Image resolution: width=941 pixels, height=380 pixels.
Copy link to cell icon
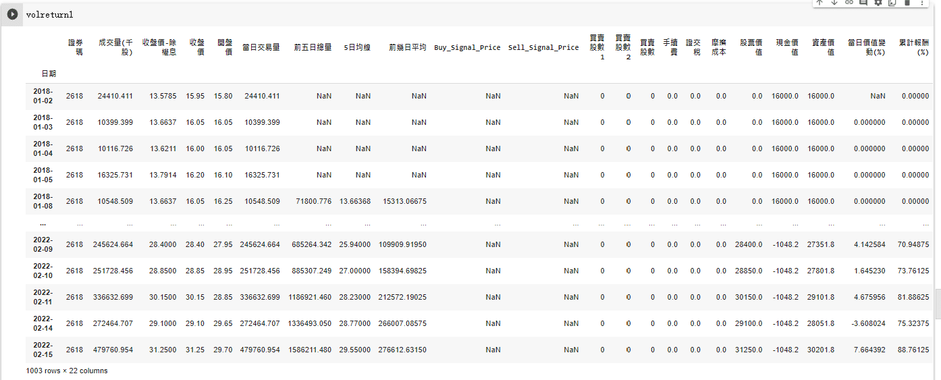[x=849, y=3]
